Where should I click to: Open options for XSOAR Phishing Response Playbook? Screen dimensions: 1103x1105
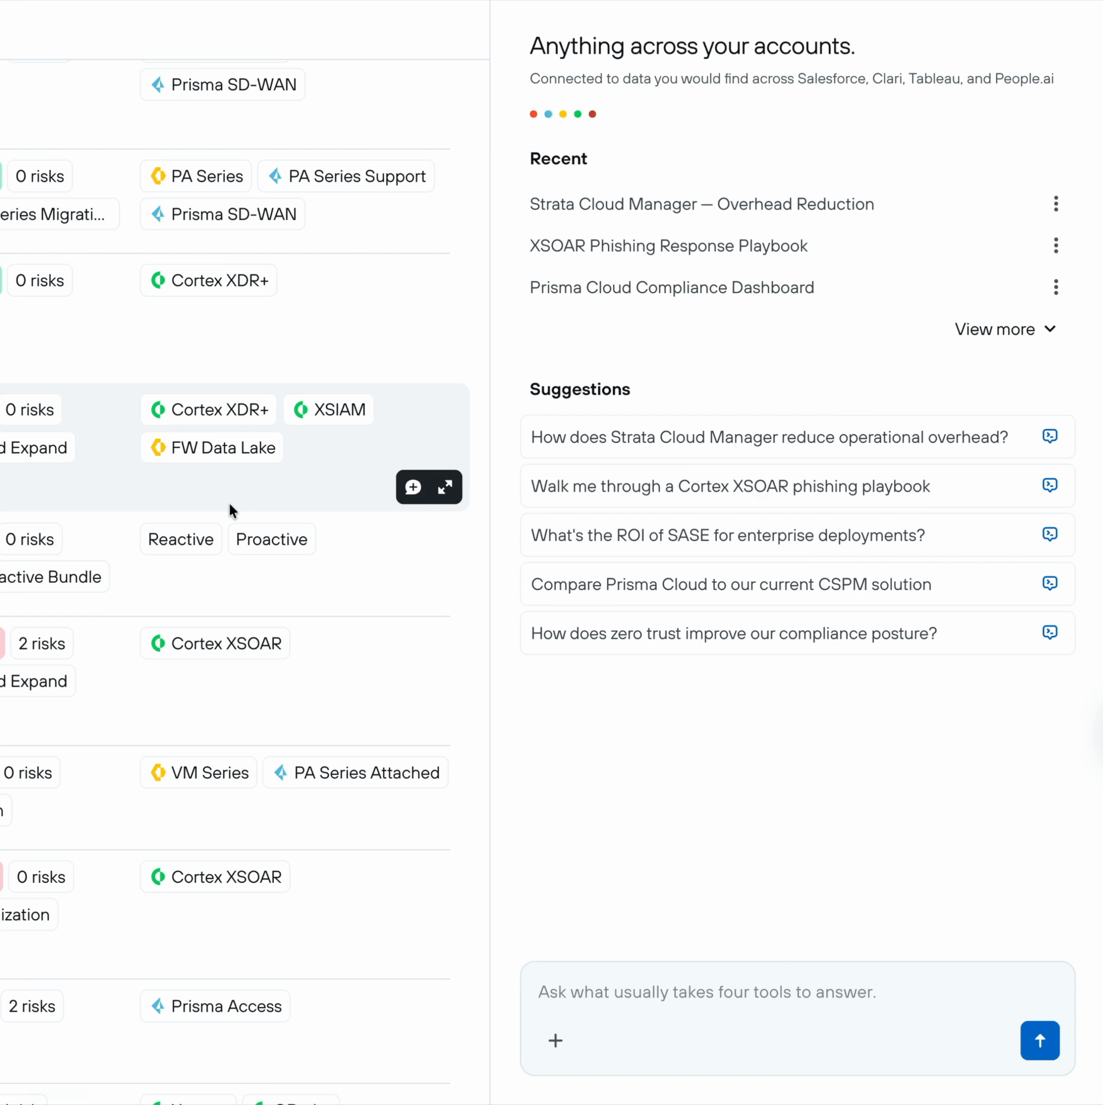tap(1055, 246)
